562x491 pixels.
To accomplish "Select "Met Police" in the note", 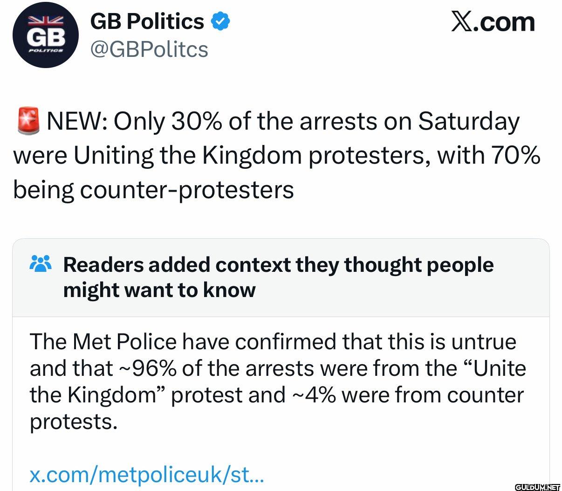I will 124,342.
